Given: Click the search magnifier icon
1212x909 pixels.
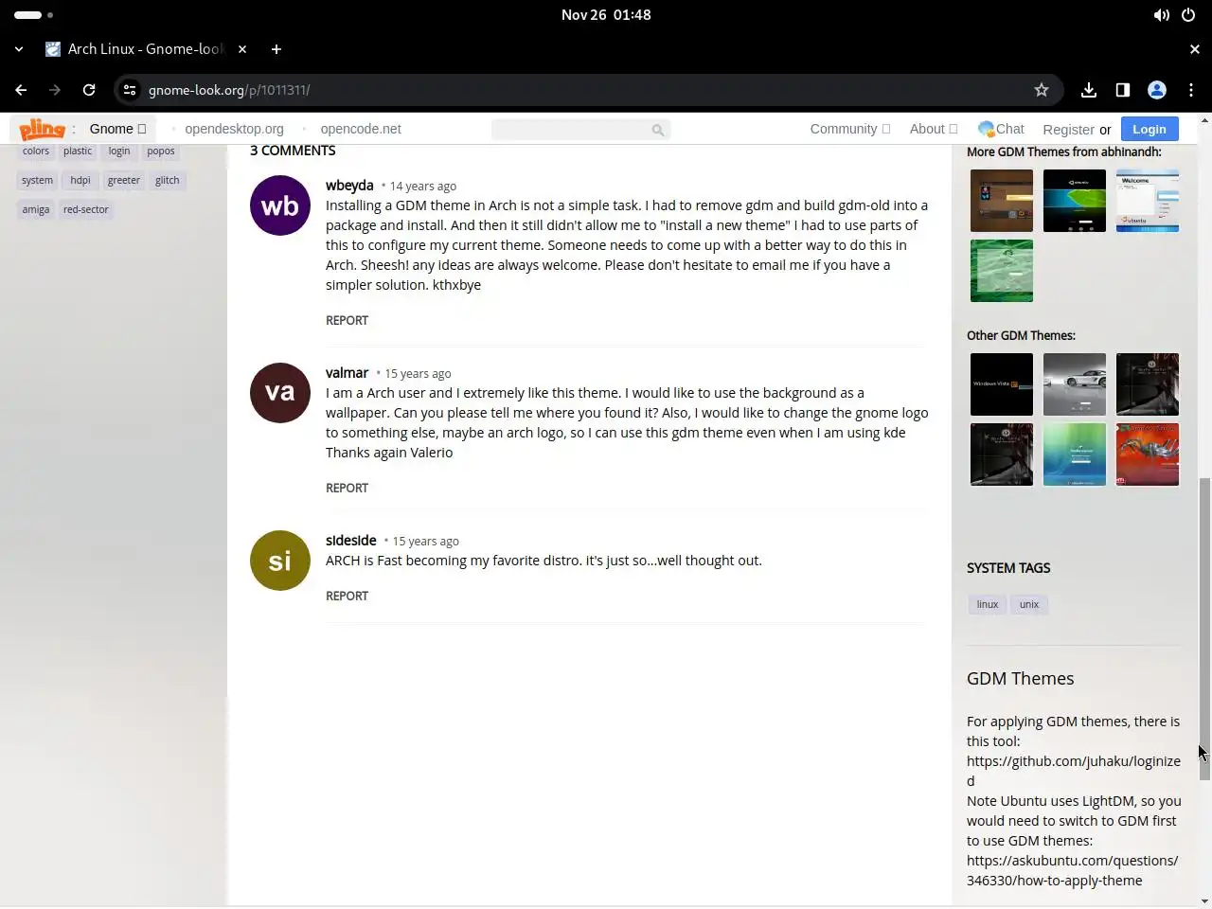Looking at the screenshot, I should (x=658, y=130).
